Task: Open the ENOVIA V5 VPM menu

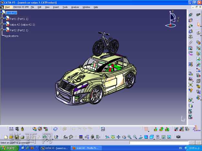Action: (x=21, y=7)
